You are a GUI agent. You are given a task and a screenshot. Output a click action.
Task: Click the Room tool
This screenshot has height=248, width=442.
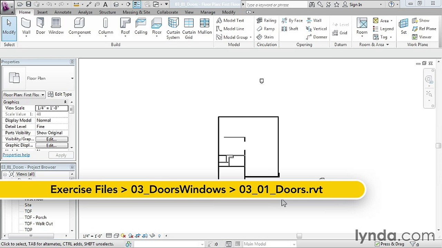tap(362, 27)
